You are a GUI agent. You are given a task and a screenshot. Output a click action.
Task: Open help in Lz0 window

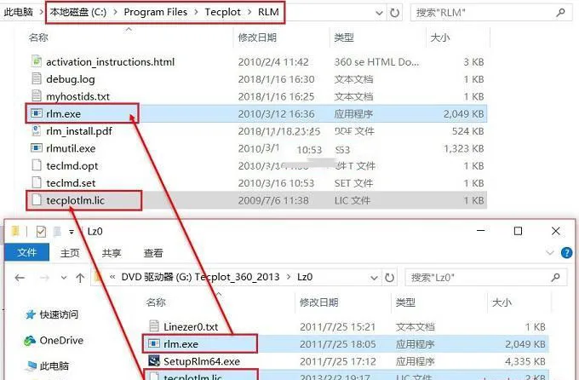tap(566, 253)
